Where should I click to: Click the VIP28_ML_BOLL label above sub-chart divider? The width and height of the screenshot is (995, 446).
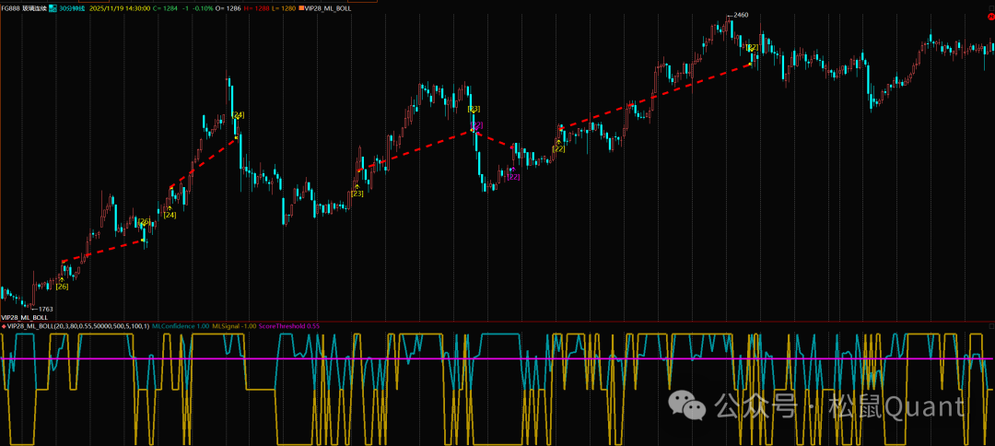pos(25,317)
